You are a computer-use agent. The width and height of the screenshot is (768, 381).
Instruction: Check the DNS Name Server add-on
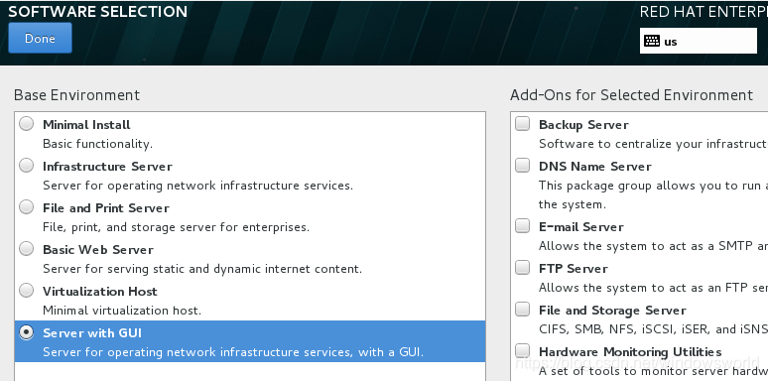pos(523,166)
